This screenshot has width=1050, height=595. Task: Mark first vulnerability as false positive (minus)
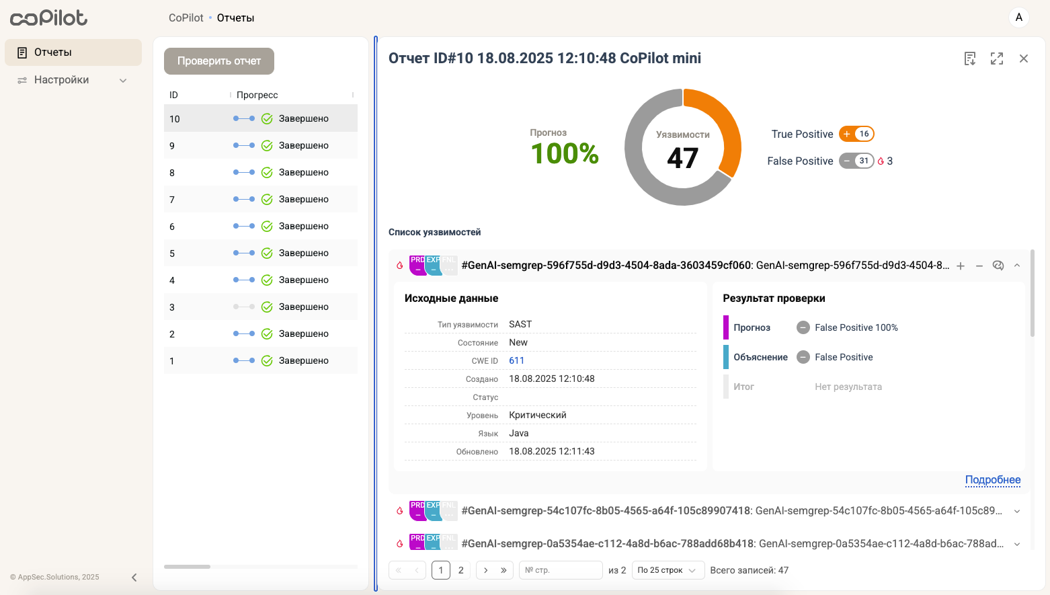[x=979, y=266]
